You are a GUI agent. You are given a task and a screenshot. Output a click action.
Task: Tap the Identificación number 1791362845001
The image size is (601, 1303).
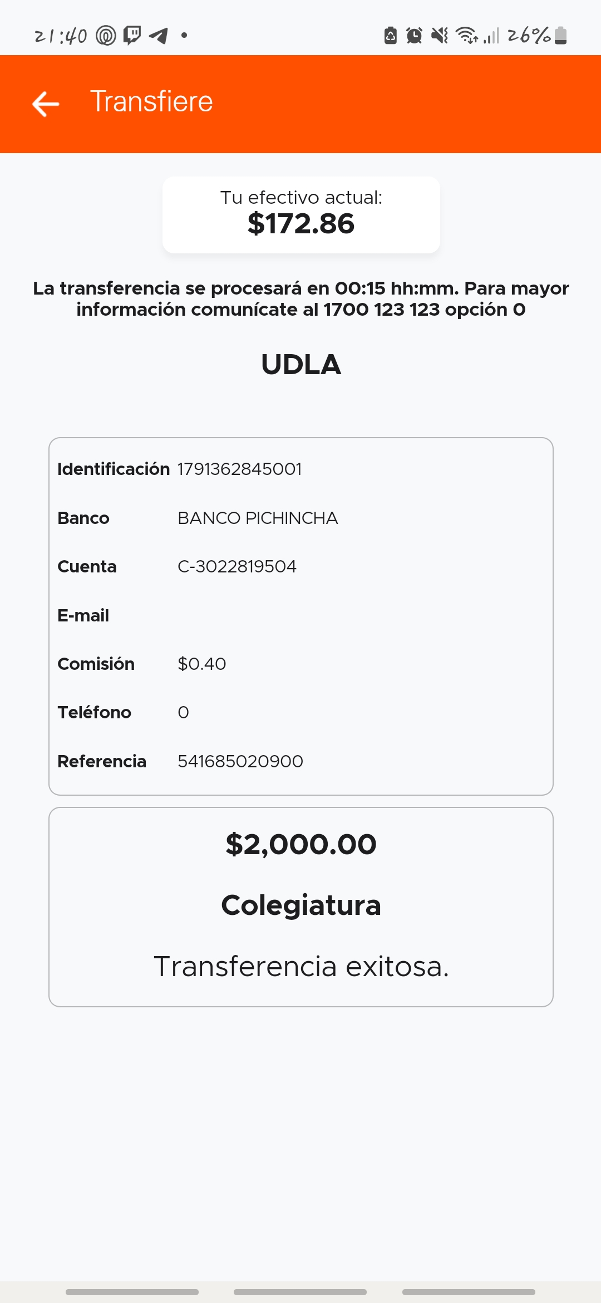(x=239, y=469)
